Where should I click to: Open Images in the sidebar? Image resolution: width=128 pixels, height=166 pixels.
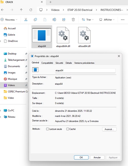[10, 73]
